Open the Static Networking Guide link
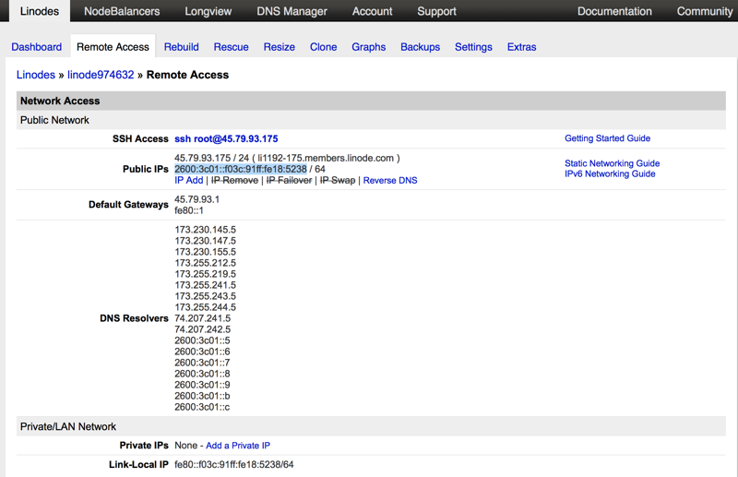738x477 pixels. (x=613, y=163)
